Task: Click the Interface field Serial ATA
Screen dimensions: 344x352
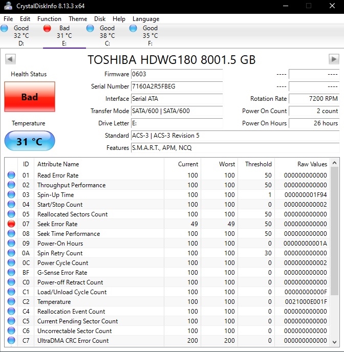Action: coord(177,99)
